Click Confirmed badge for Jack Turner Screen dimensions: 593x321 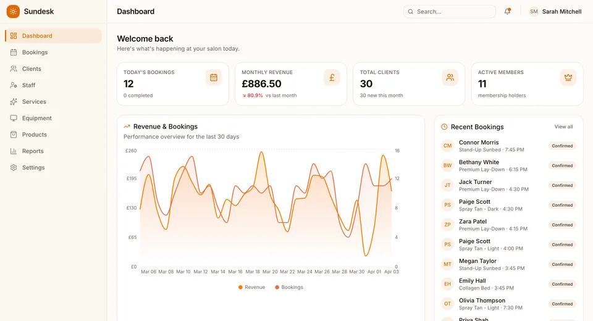[x=562, y=185]
